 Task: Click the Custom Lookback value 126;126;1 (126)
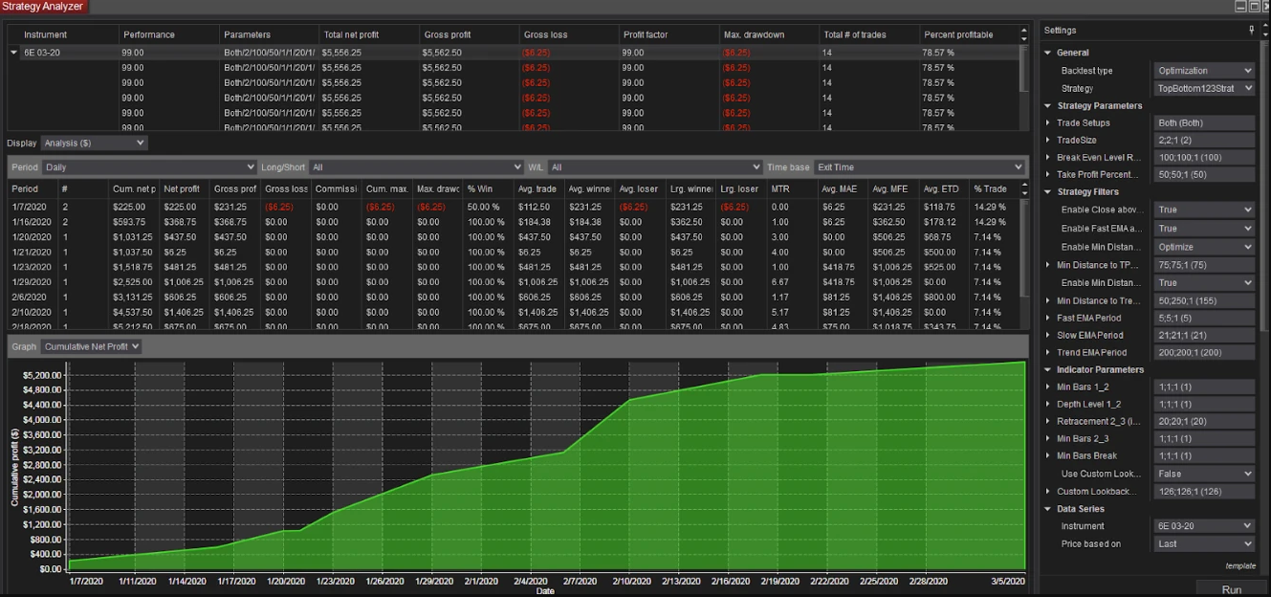[x=1204, y=492]
